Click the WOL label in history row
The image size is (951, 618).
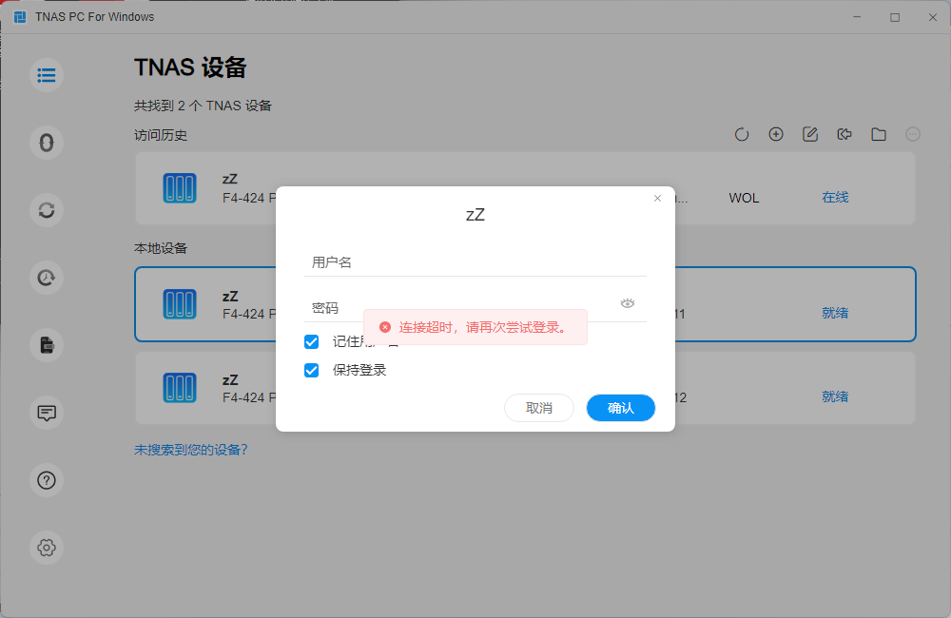(x=745, y=199)
